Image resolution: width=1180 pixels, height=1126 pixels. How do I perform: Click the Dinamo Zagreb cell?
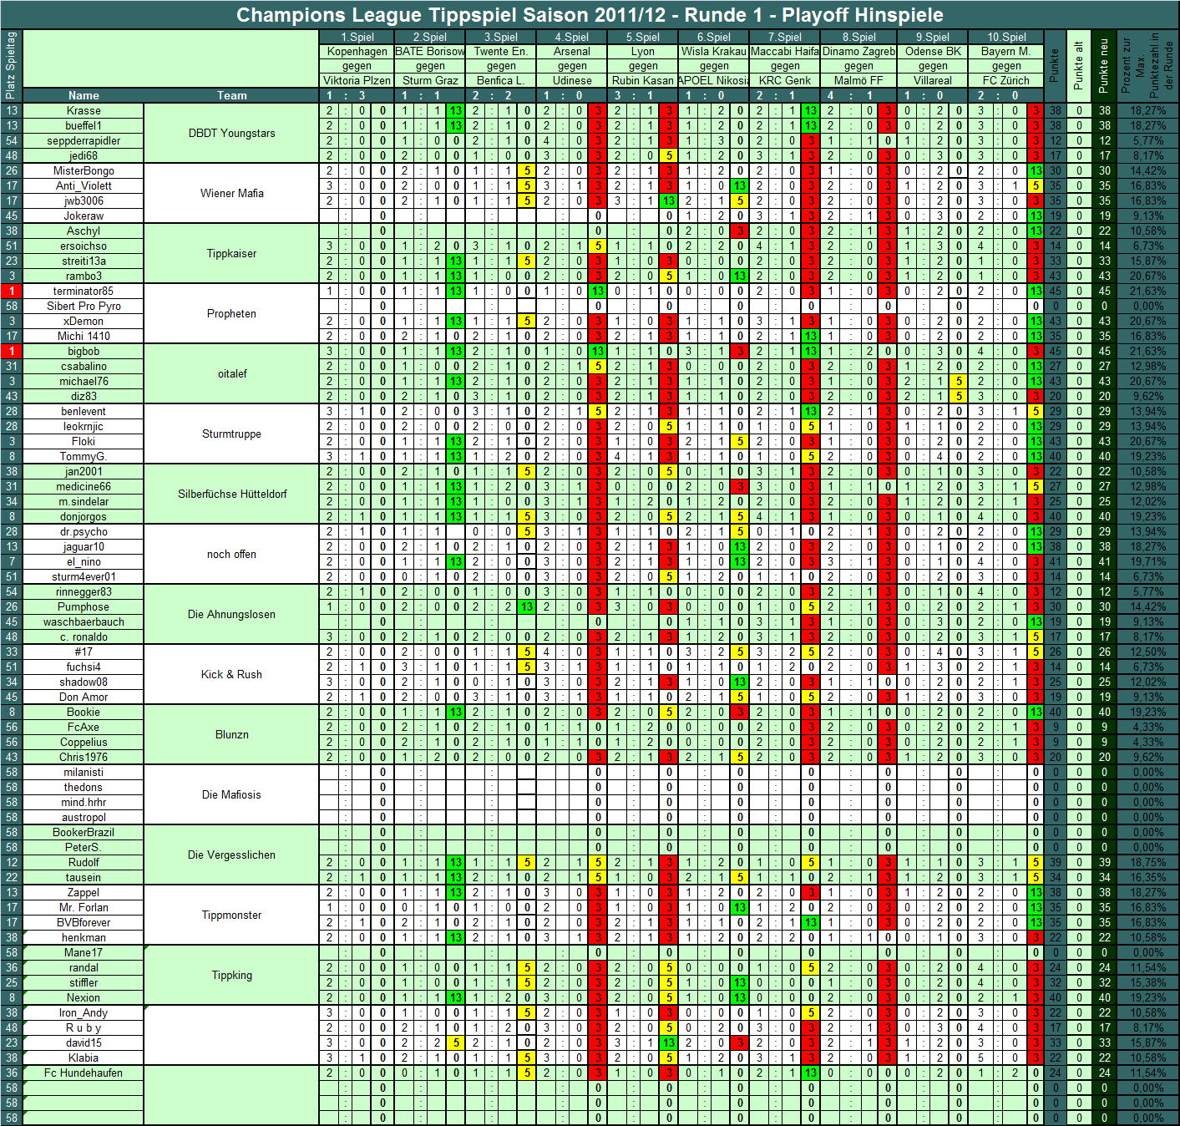(x=858, y=51)
